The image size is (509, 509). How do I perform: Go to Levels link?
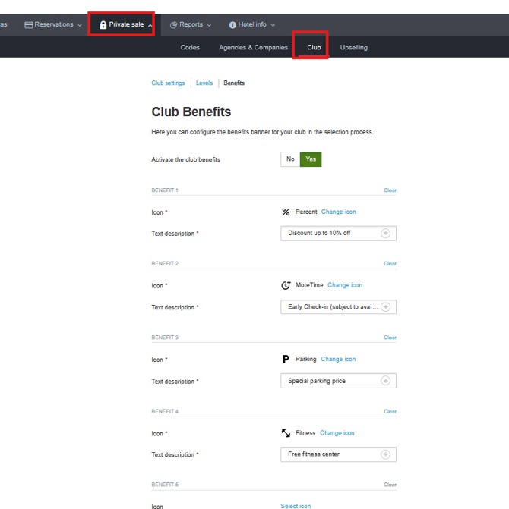(204, 83)
